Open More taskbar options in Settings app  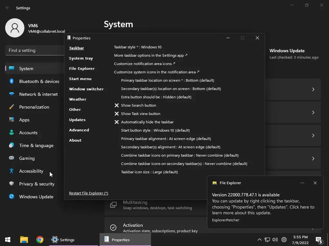tap(151, 55)
